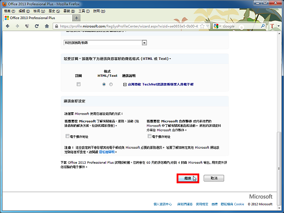Viewport: 284px width, 213px height.
Task: Click the scrollbar down arrow
Action: (279, 208)
